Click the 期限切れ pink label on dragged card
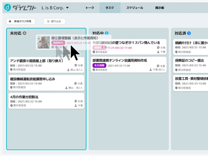This screenshot has width=208, height=156. [58, 43]
